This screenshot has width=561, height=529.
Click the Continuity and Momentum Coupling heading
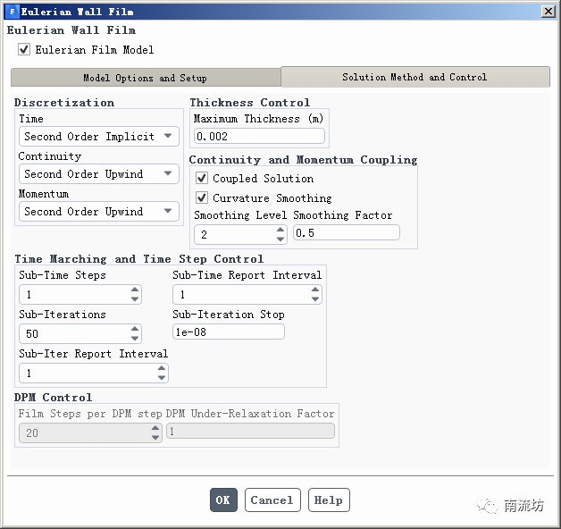click(x=304, y=160)
